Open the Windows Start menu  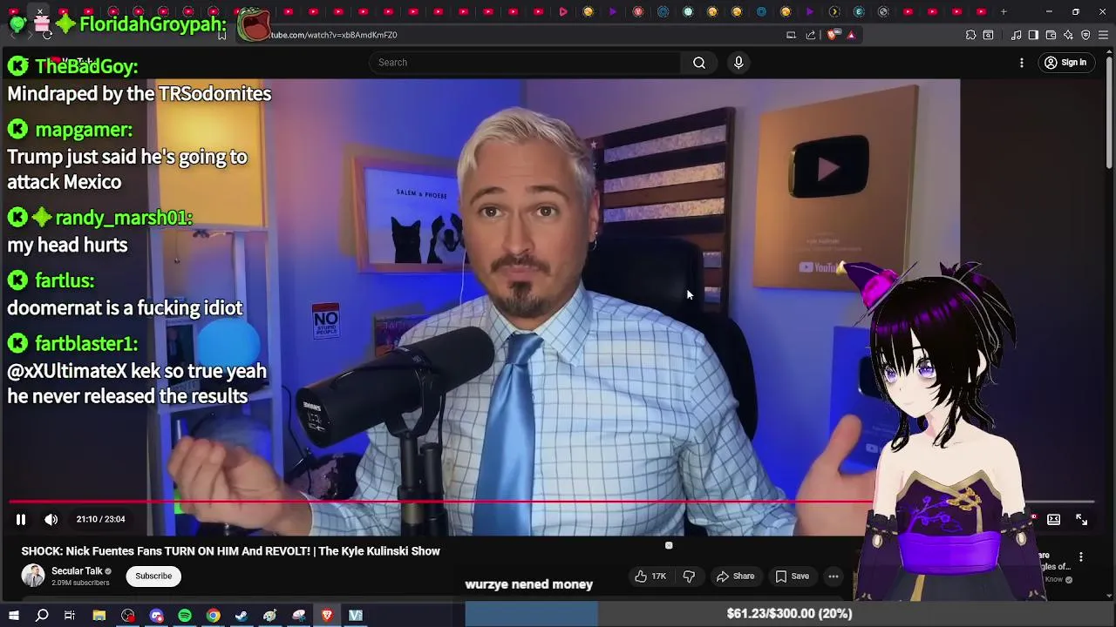[13, 616]
